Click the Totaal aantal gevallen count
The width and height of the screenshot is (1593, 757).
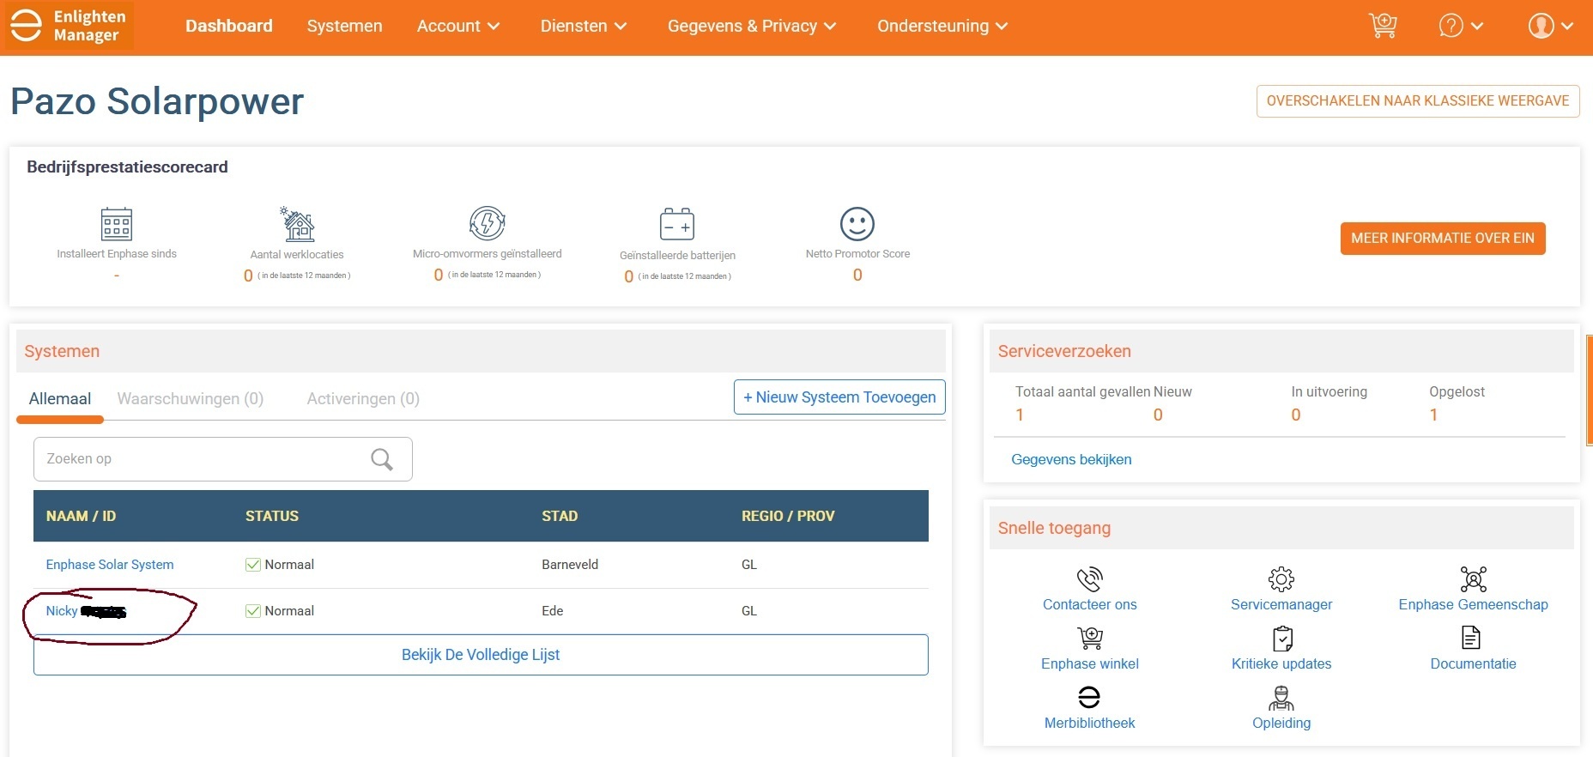click(x=1020, y=415)
